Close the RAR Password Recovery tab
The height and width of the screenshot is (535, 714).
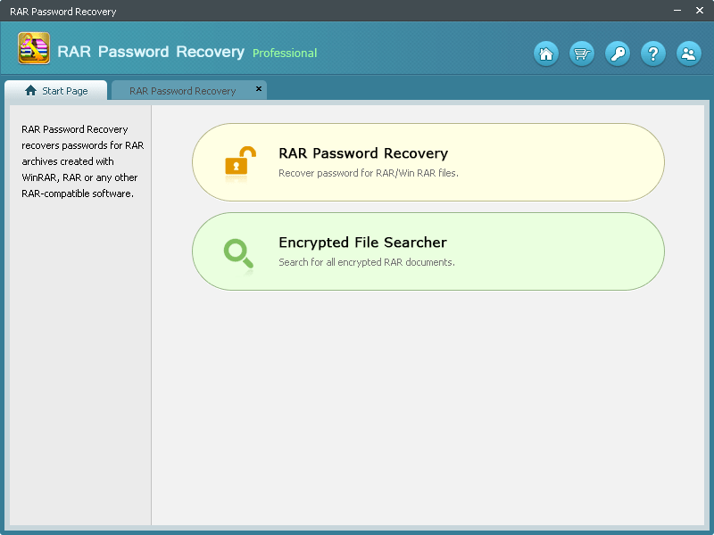pyautogui.click(x=258, y=89)
